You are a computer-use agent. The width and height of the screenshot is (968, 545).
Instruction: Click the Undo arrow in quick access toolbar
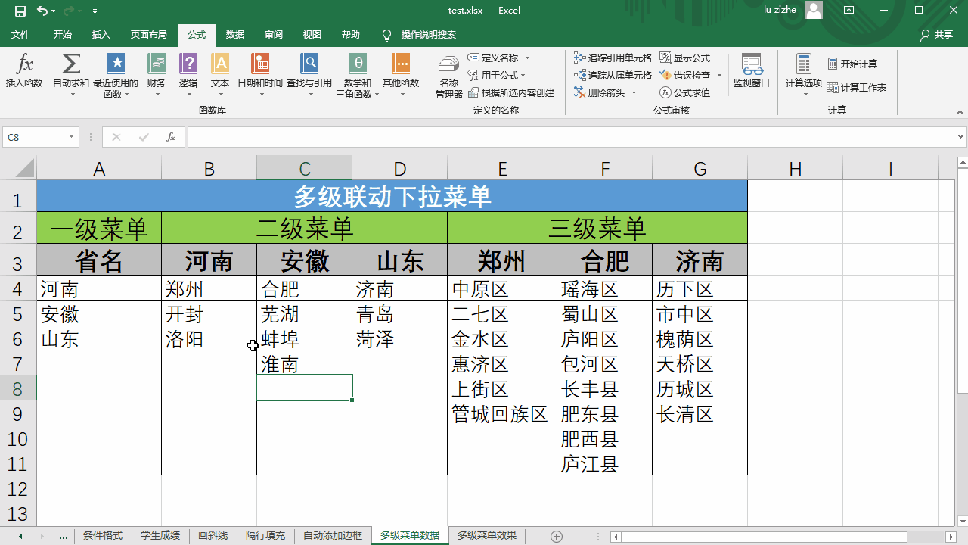pyautogui.click(x=42, y=11)
